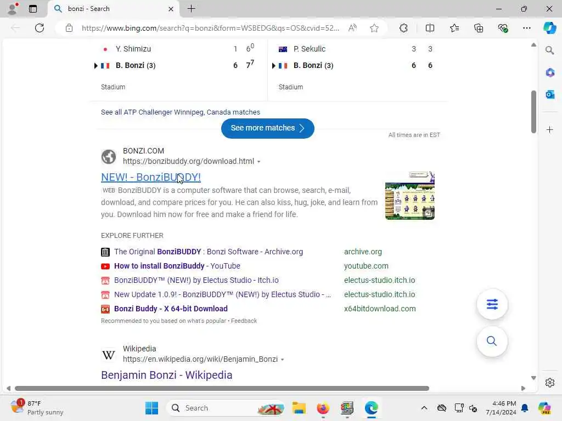
Task: Expand bonzibuddy.org URL dropdown arrow
Action: (x=259, y=162)
